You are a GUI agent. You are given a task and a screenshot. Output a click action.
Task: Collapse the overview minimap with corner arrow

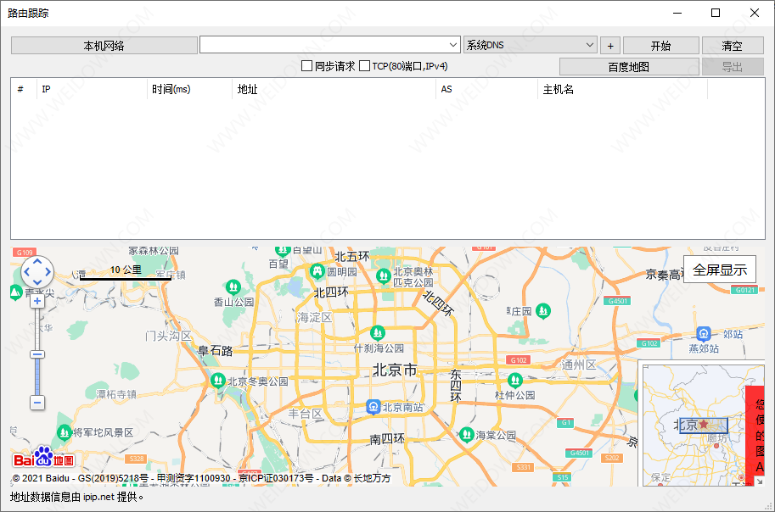point(759,481)
